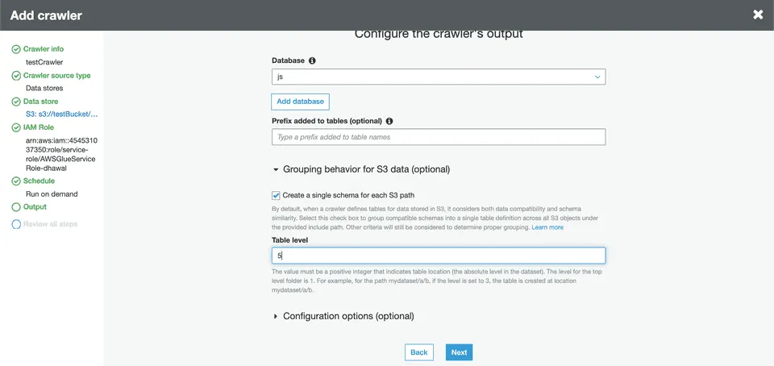Click the Schedule checkmark icon
The width and height of the screenshot is (774, 366).
click(16, 181)
